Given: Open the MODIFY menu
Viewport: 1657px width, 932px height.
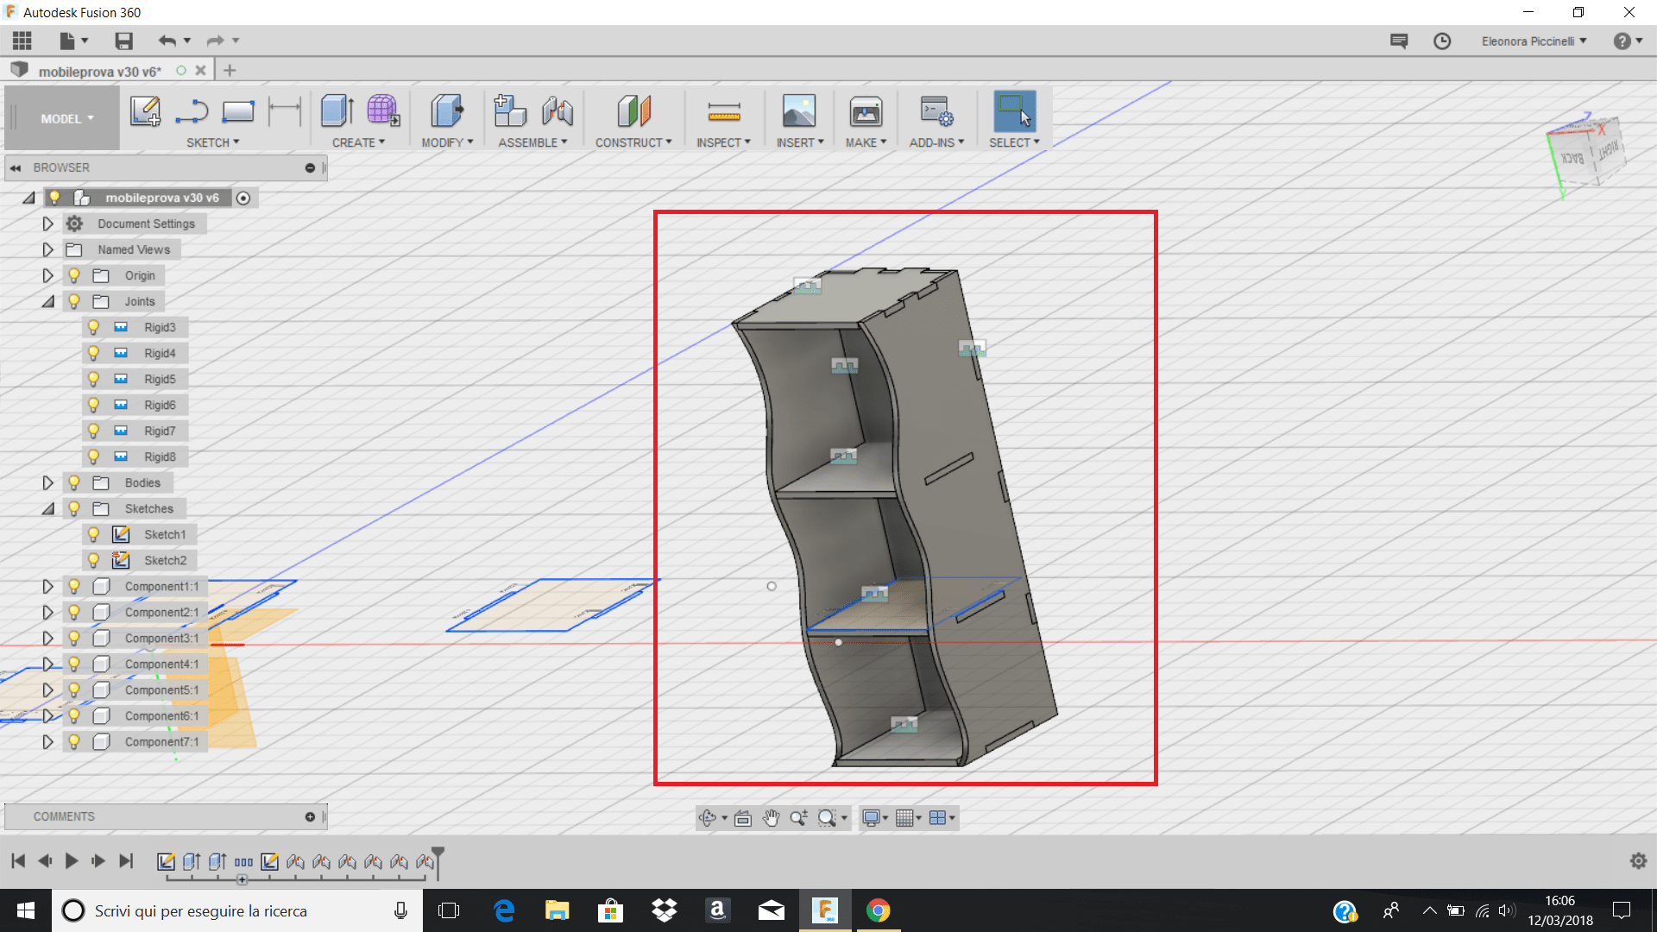Looking at the screenshot, I should [x=447, y=142].
